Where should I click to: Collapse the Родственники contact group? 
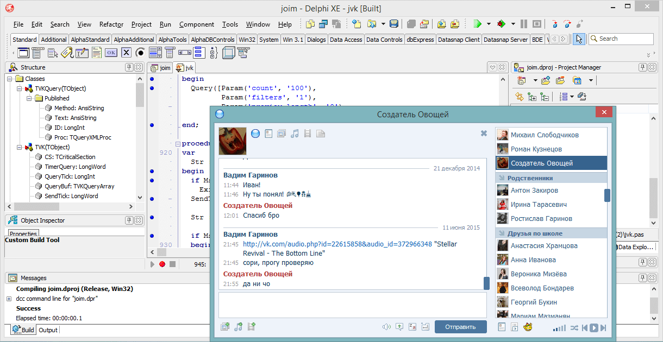click(x=501, y=178)
